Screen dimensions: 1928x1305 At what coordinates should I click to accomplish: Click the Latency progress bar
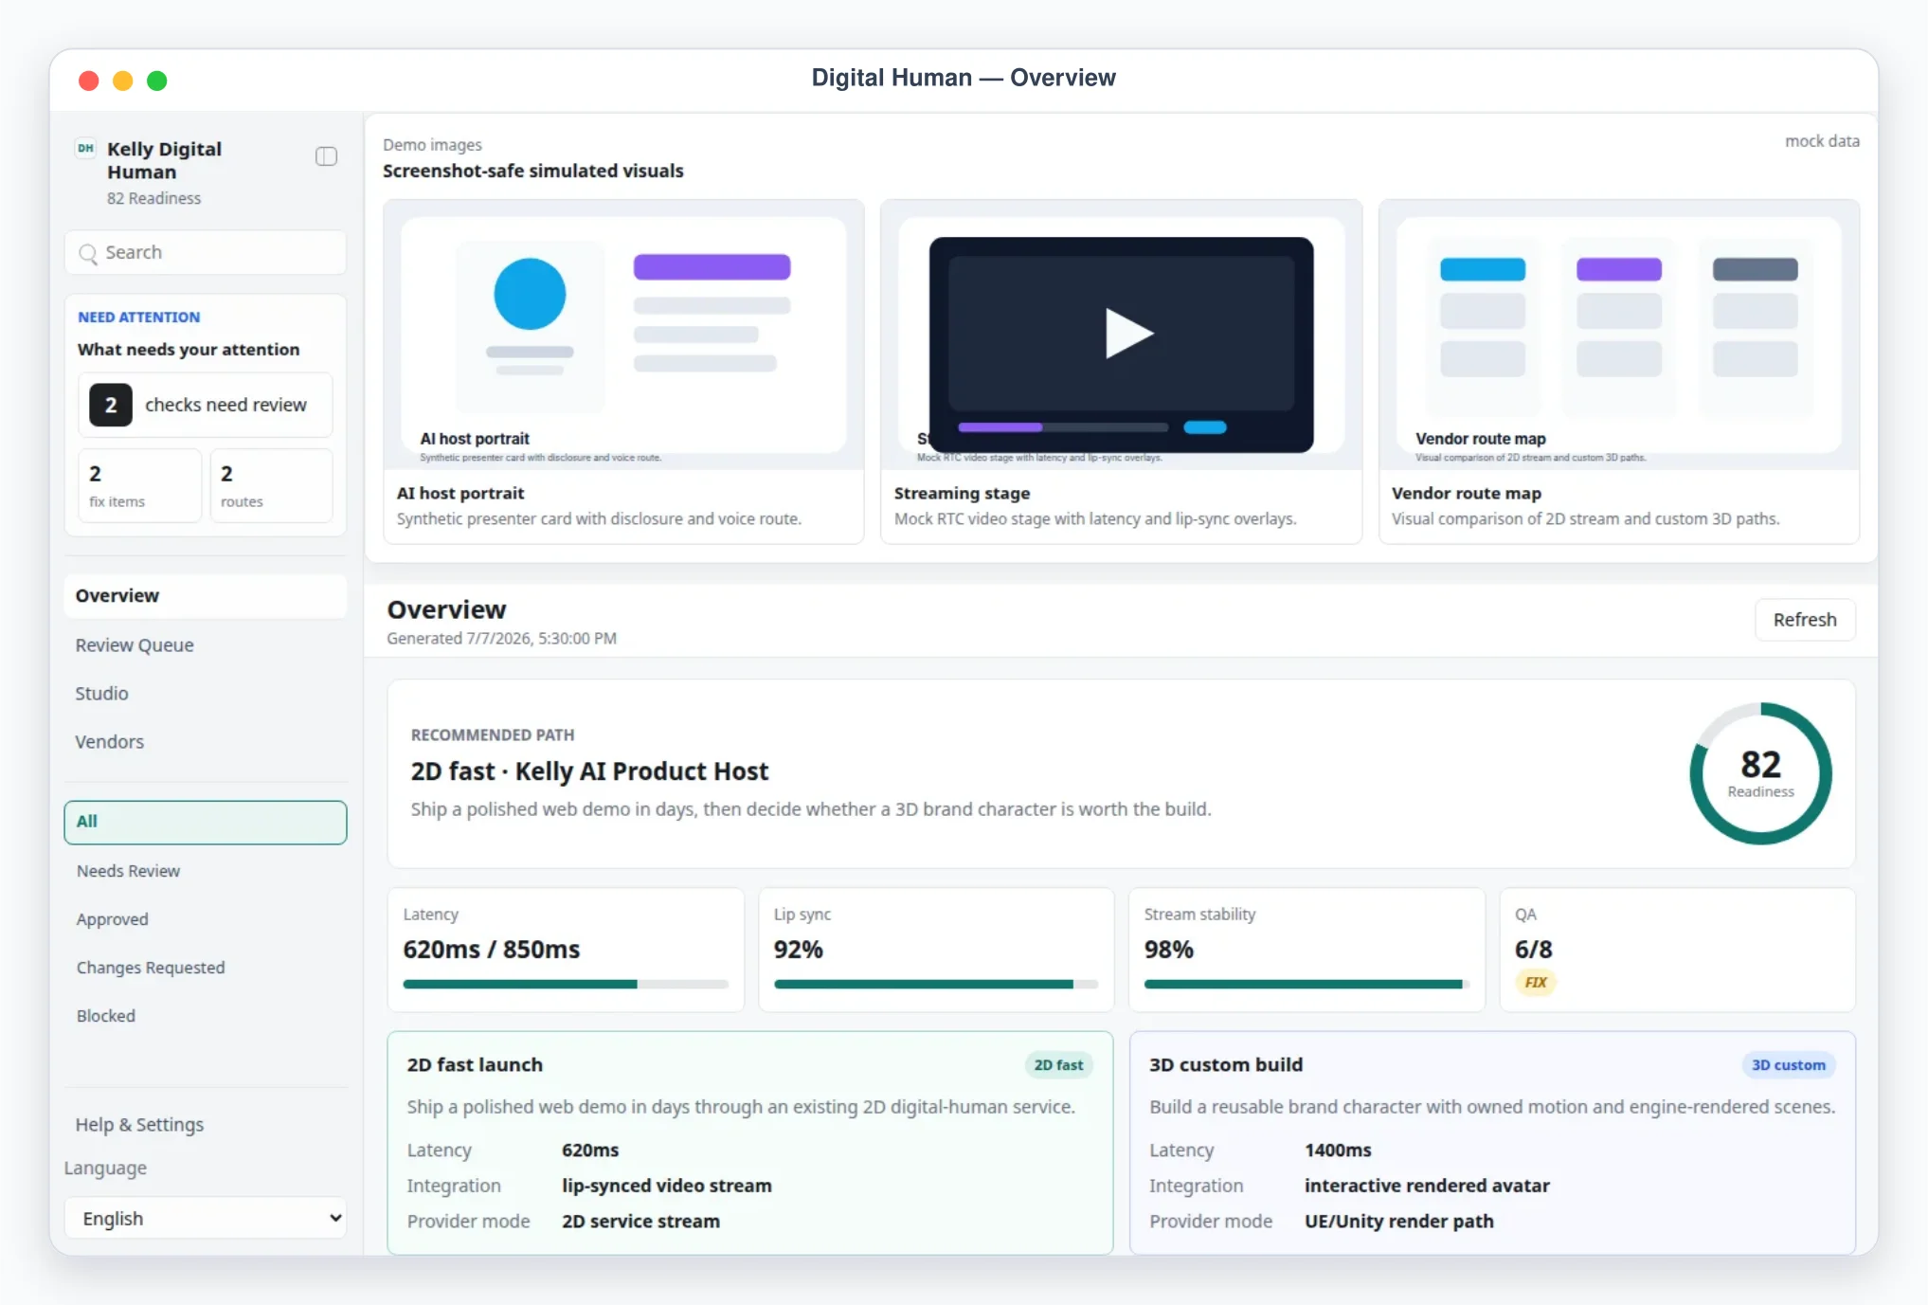(x=566, y=985)
